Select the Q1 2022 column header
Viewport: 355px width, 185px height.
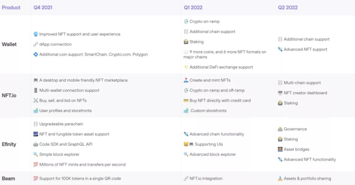point(193,7)
